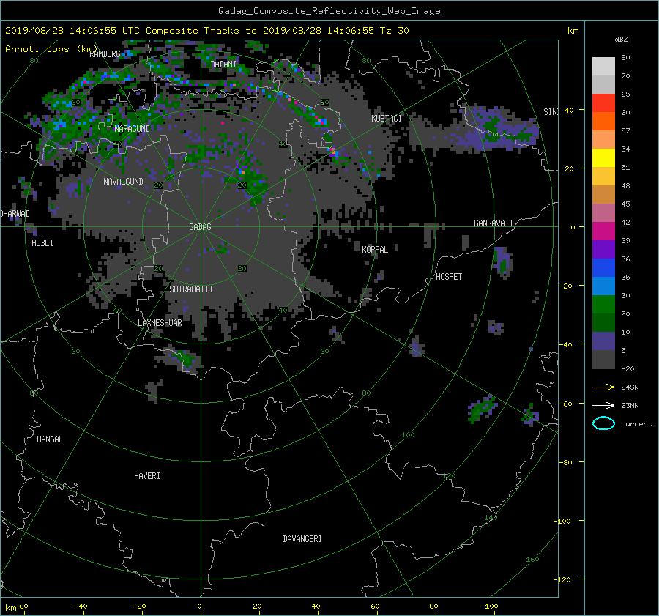
Task: Click the HAVERI town label
Action: [x=147, y=476]
